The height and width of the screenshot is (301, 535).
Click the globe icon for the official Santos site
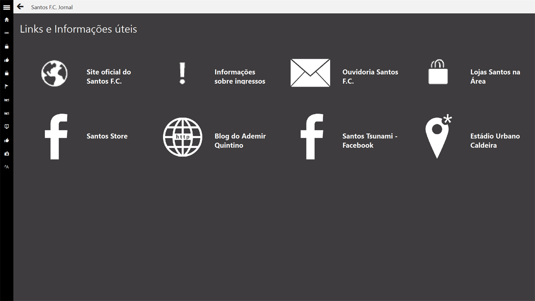(55, 73)
